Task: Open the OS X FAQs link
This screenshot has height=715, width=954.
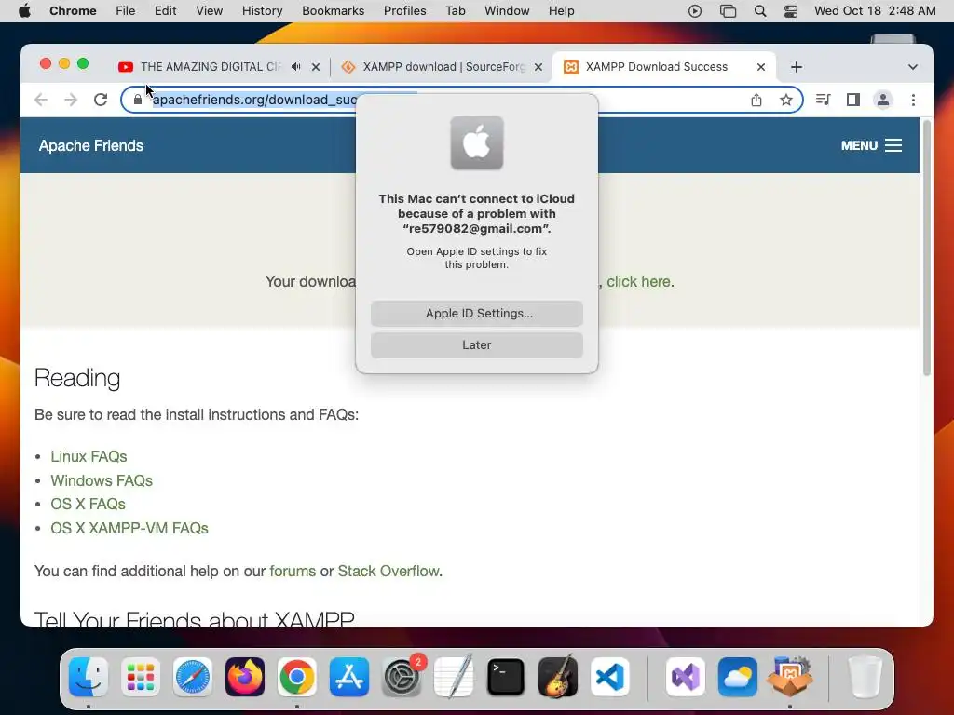Action: pos(88,505)
